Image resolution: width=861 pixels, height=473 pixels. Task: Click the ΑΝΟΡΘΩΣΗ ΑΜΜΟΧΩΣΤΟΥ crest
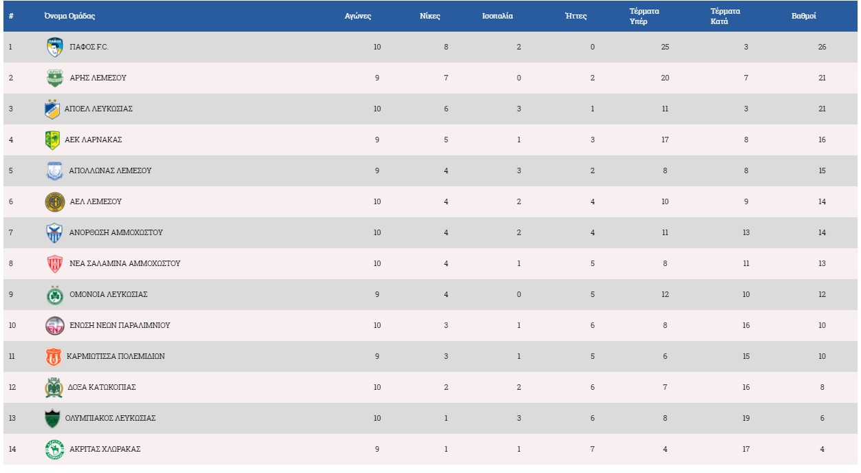54,232
